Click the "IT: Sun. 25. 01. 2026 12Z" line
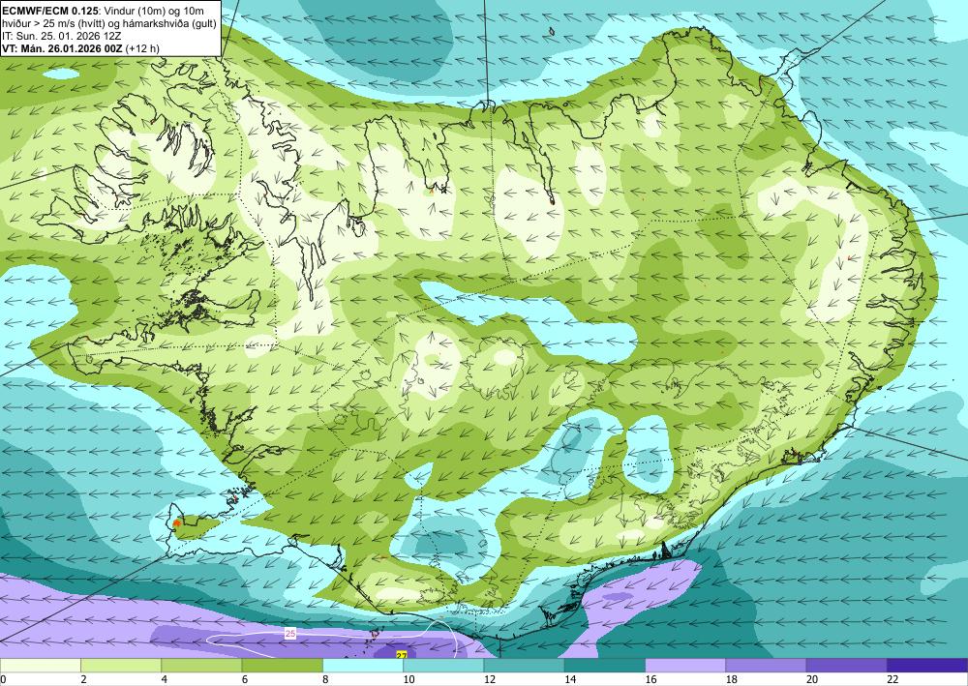Viewport: 968px width, 686px height. (x=62, y=36)
